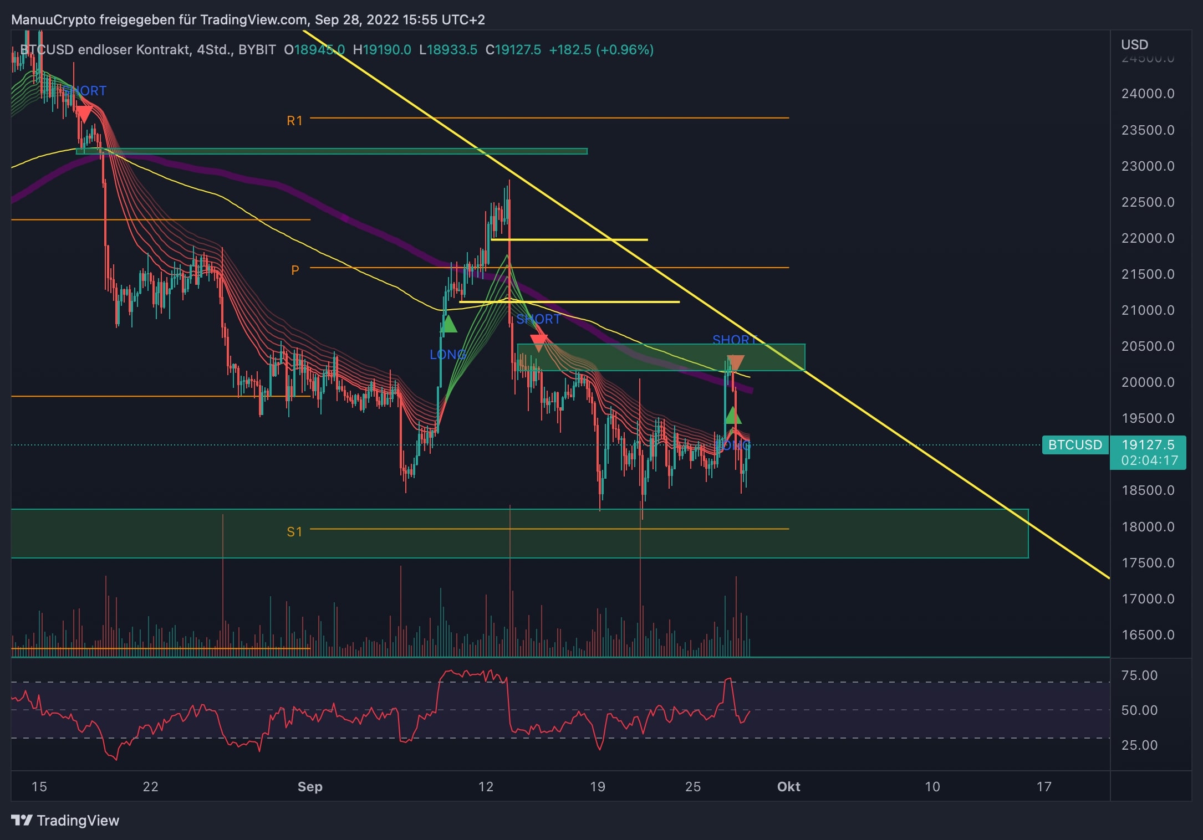This screenshot has width=1203, height=840.
Task: Click the 24000.0 price axis value
Action: coord(1148,94)
